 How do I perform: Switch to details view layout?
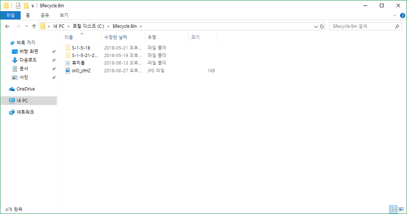pos(394,209)
